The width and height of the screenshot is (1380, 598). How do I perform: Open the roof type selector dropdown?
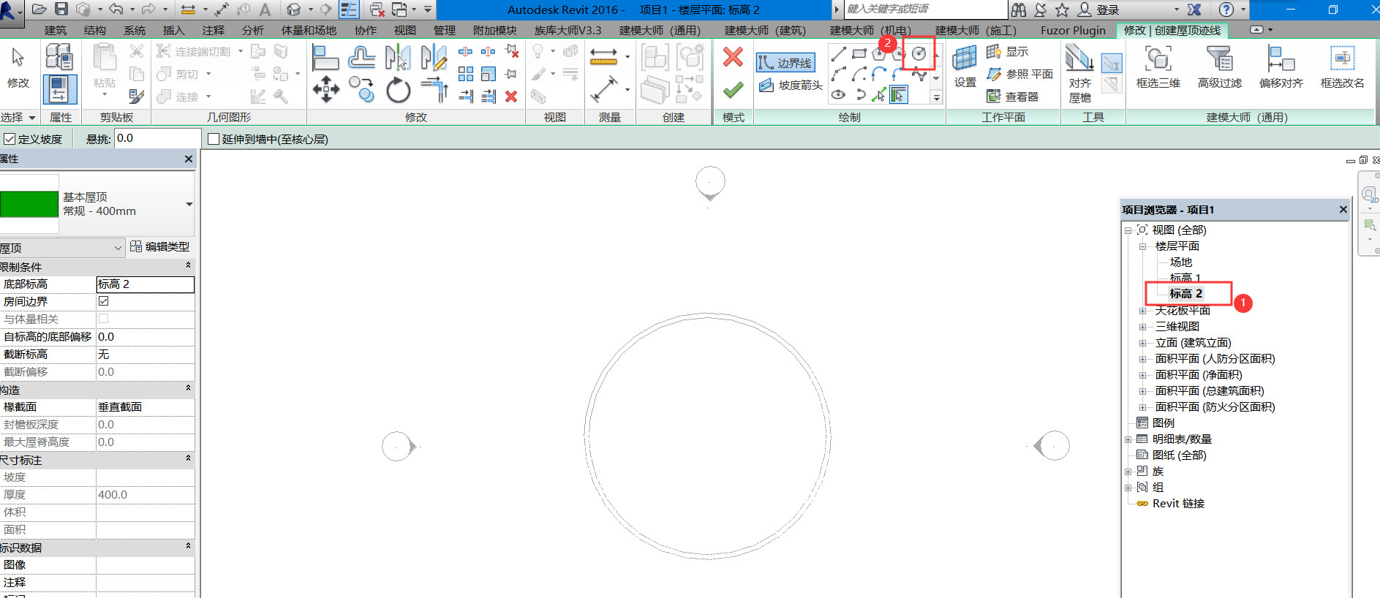coord(189,204)
